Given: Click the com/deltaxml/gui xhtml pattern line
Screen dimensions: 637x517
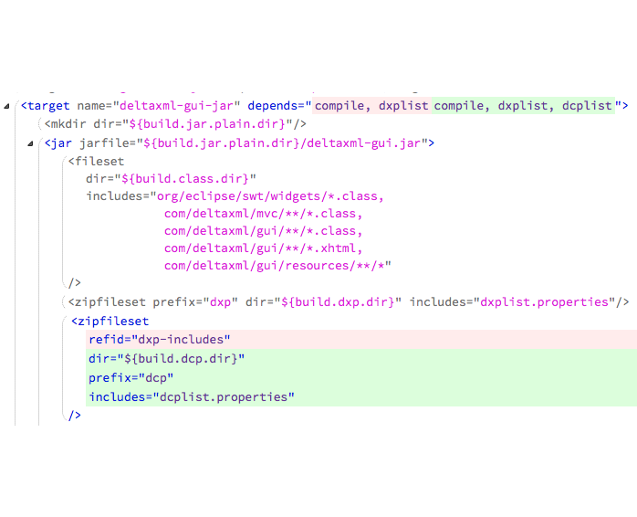Looking at the screenshot, I should point(263,248).
